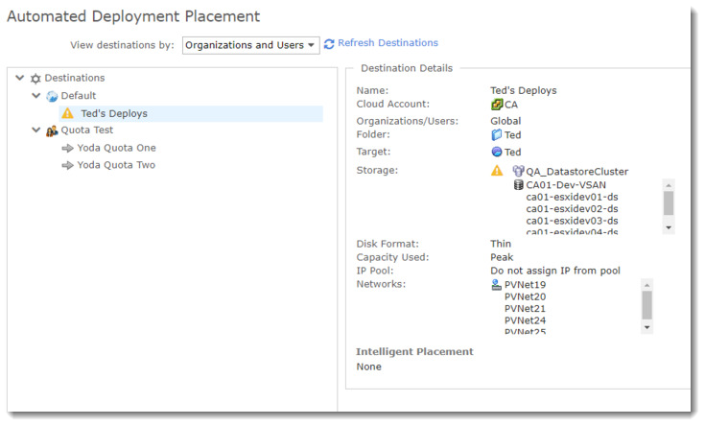This screenshot has width=705, height=426.
Task: Click the storage list scroll up arrow
Action: (x=669, y=185)
